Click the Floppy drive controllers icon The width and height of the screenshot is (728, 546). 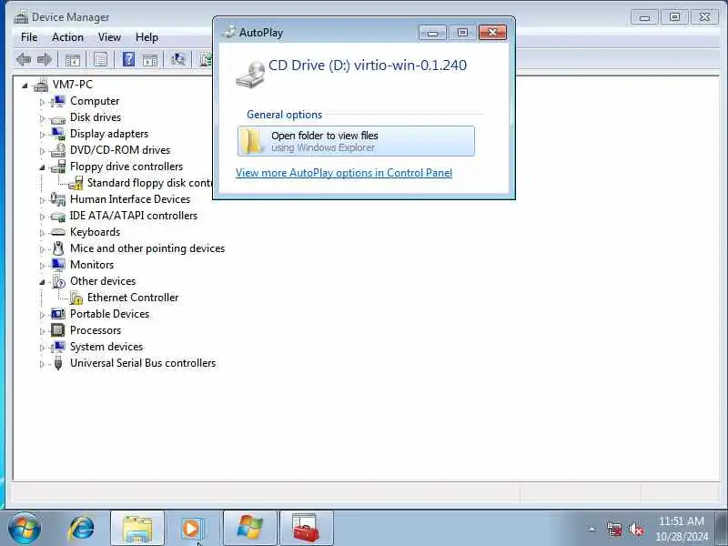point(58,167)
